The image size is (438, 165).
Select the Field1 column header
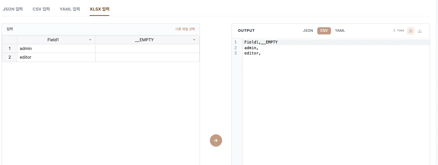(x=53, y=40)
